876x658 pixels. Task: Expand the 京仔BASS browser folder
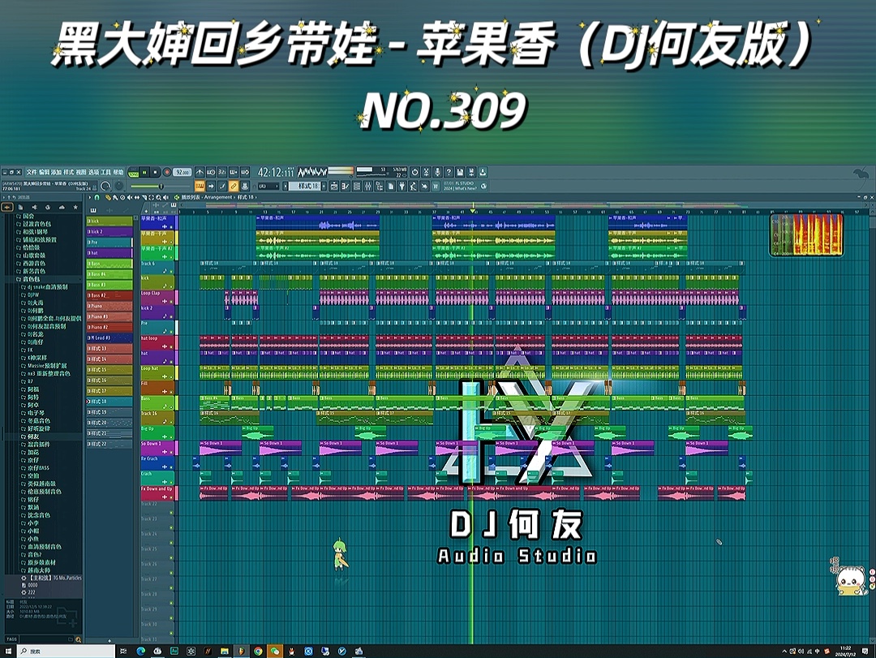[x=35, y=468]
